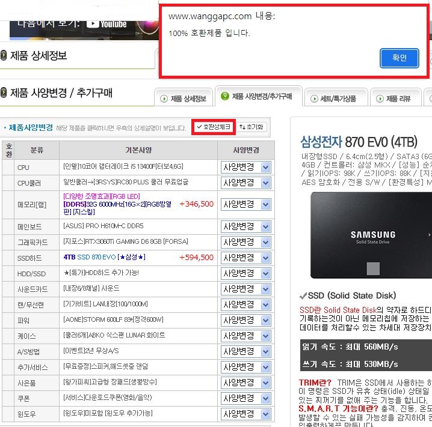This screenshot has height=427, width=432.
Task: Select the RTX3060Ti GAMING D6 8GB item
Action: tap(126, 241)
